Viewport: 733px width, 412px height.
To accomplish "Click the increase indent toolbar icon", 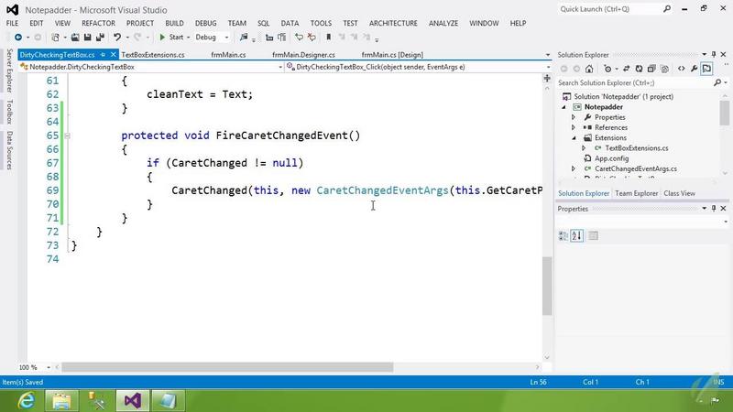I will (281, 37).
